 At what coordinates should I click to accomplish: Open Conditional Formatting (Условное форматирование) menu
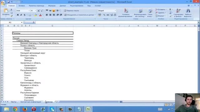pos(126,13)
